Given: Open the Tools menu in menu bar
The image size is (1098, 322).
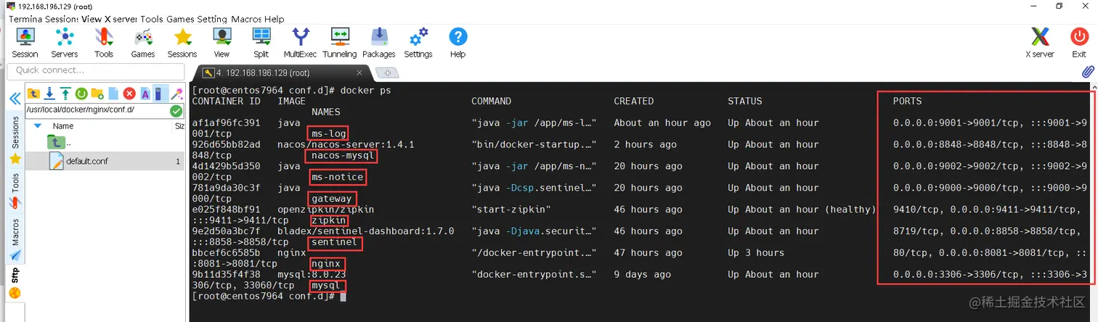Looking at the screenshot, I should click(152, 19).
